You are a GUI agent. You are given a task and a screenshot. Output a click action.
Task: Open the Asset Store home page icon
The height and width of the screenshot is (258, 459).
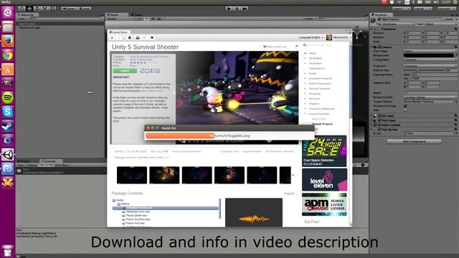coord(130,38)
